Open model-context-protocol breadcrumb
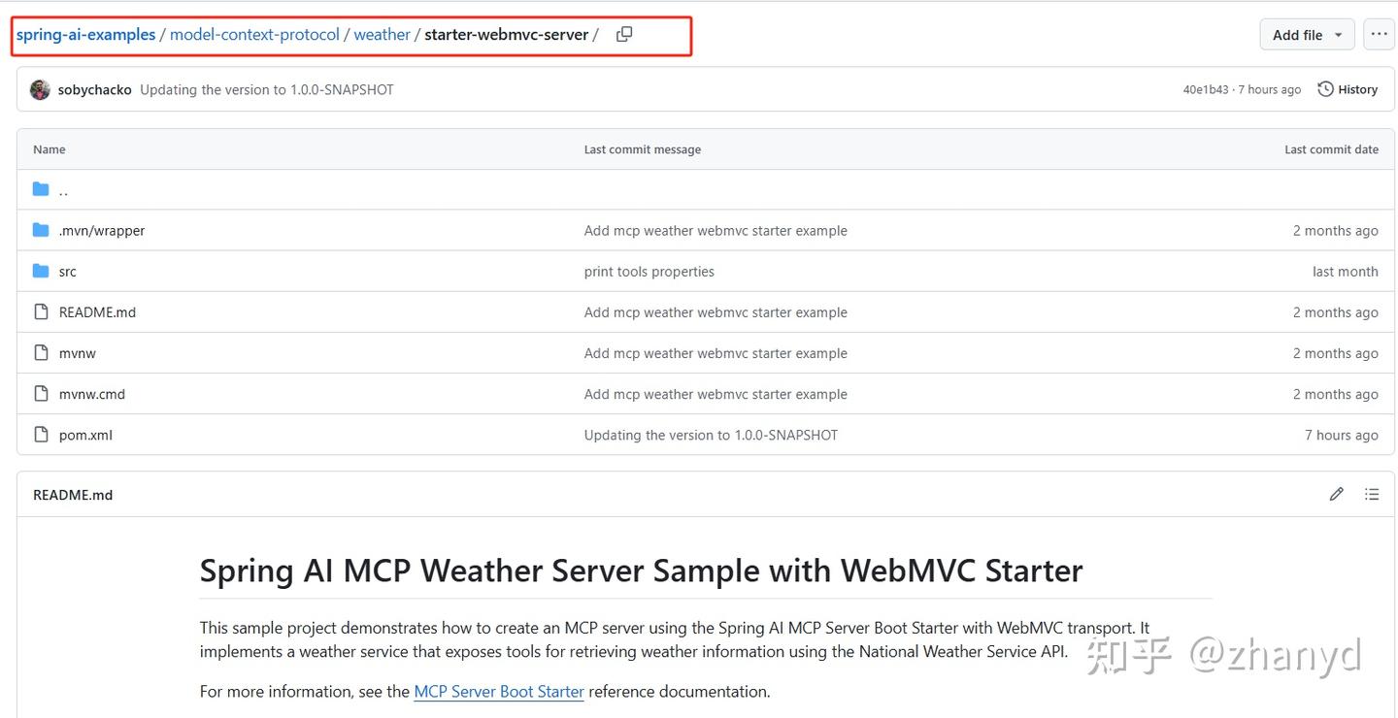Viewport: 1398px width, 718px height. [x=253, y=33]
